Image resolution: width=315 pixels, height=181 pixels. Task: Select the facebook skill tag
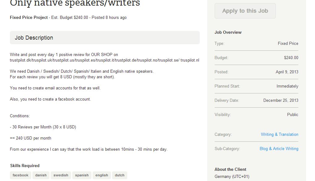(x=20, y=175)
